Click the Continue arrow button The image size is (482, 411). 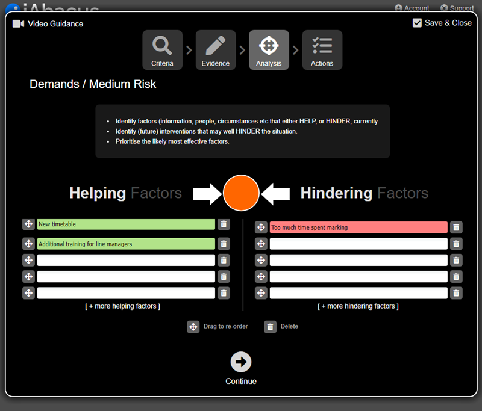(x=241, y=362)
